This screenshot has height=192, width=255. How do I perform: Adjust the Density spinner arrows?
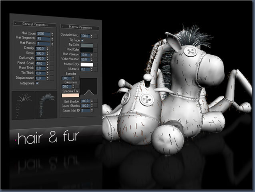(x=48, y=48)
